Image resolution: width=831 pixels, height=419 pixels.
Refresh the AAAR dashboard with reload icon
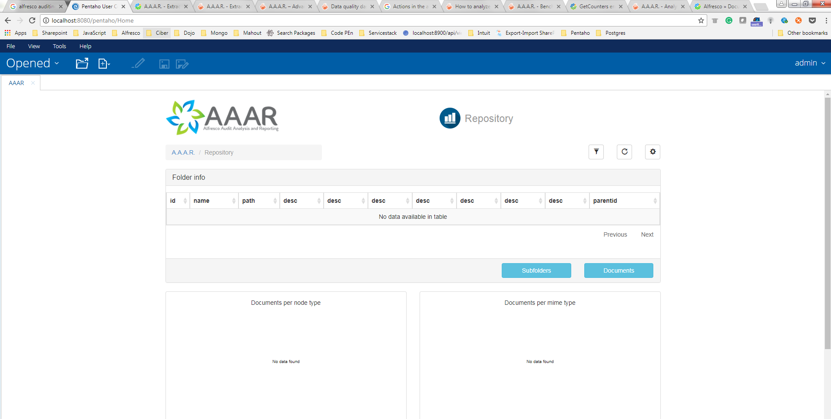[624, 152]
